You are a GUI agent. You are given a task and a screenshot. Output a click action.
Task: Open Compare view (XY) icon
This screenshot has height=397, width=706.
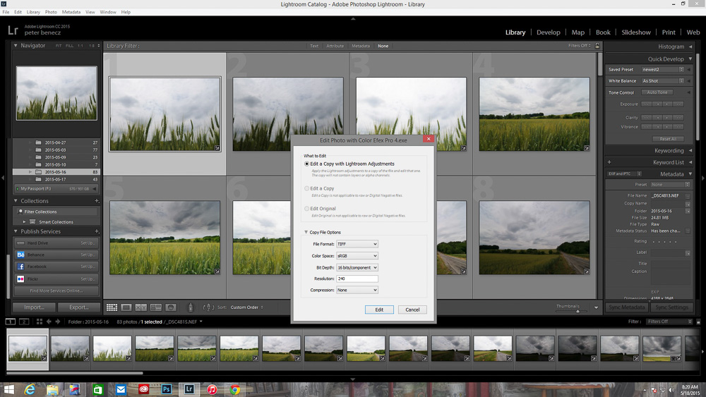pyautogui.click(x=141, y=307)
